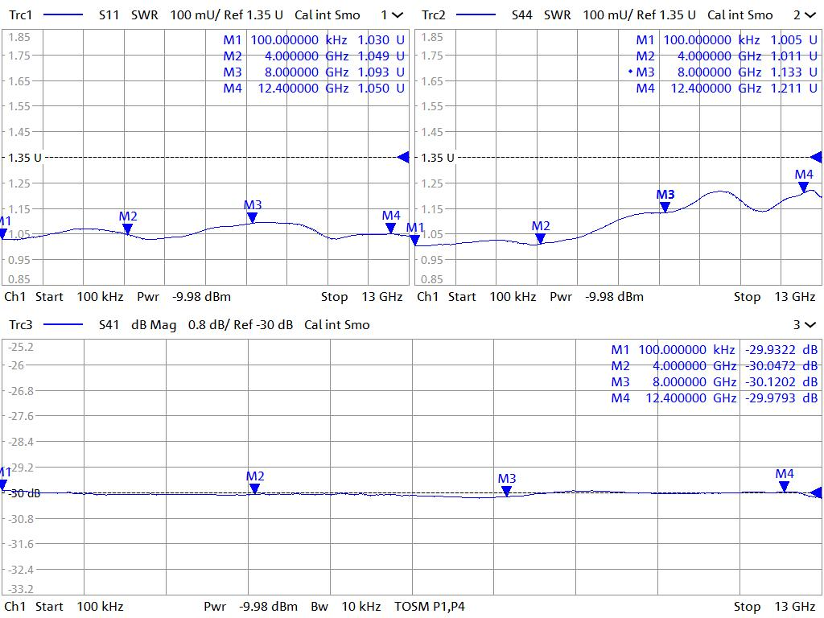The height and width of the screenshot is (618, 824).
Task: Select marker M4 on the S41 trace
Action: point(784,486)
